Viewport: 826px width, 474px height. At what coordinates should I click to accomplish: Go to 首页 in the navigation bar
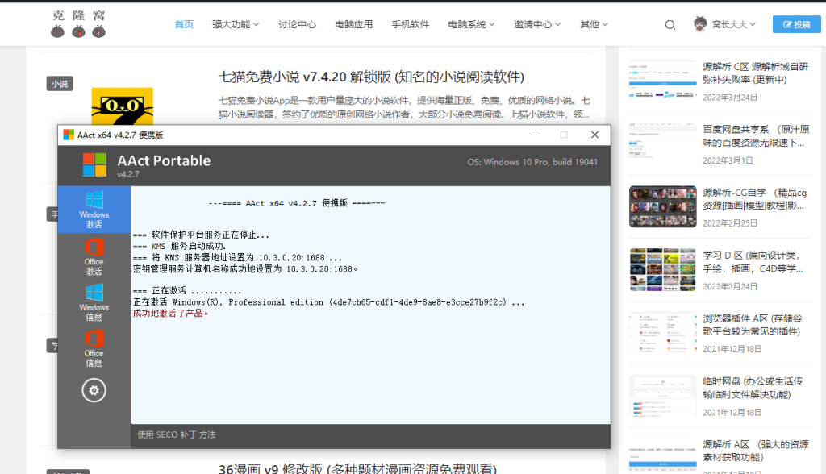tap(184, 24)
